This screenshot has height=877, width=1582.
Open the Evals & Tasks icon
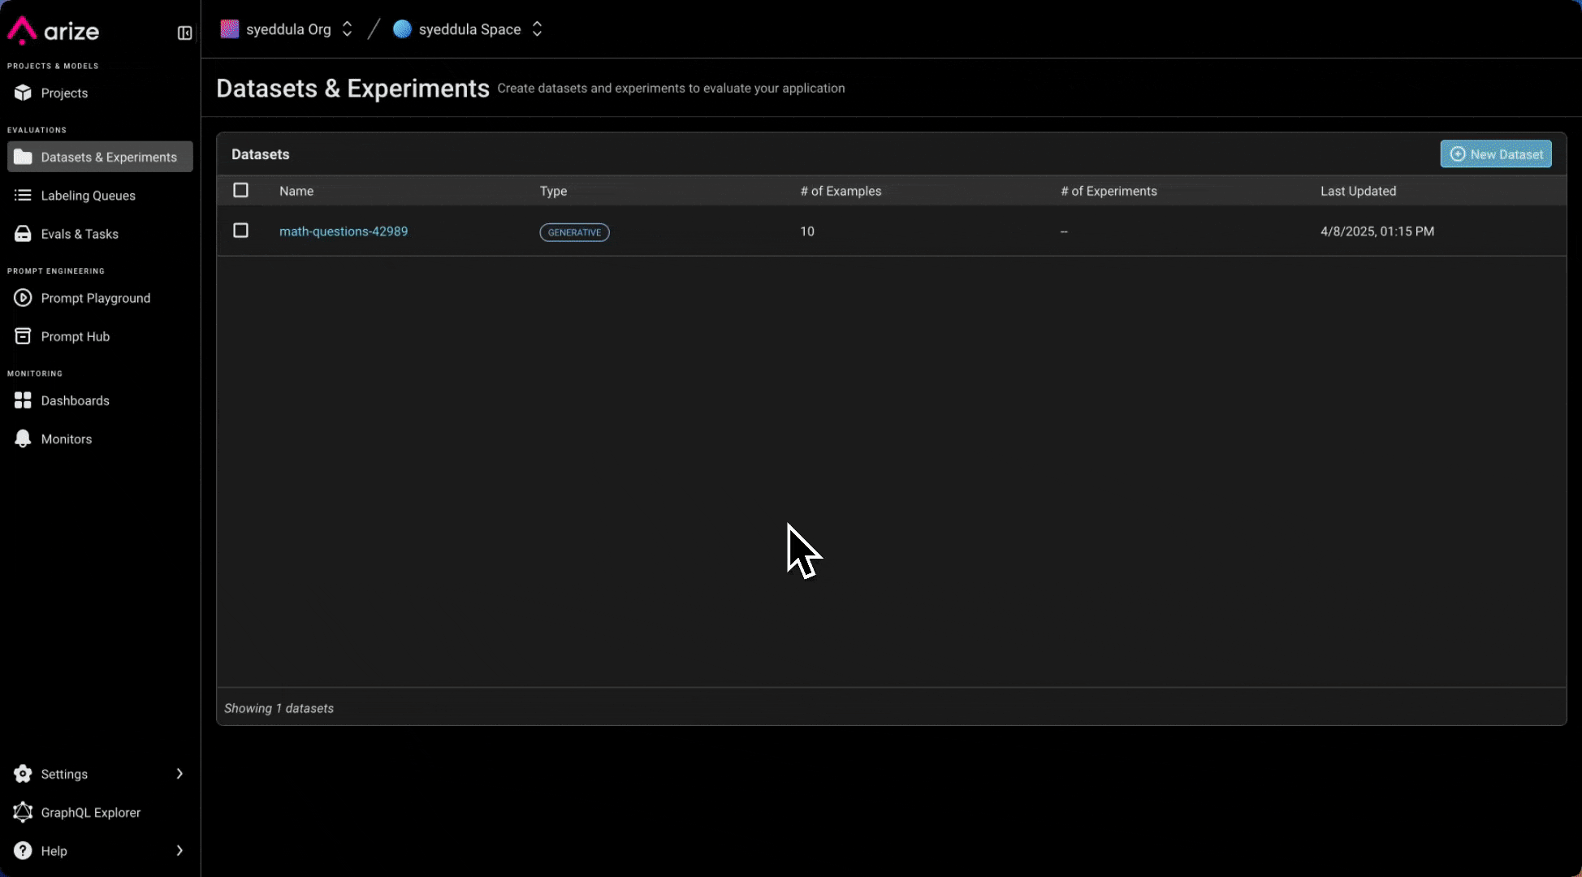click(23, 234)
